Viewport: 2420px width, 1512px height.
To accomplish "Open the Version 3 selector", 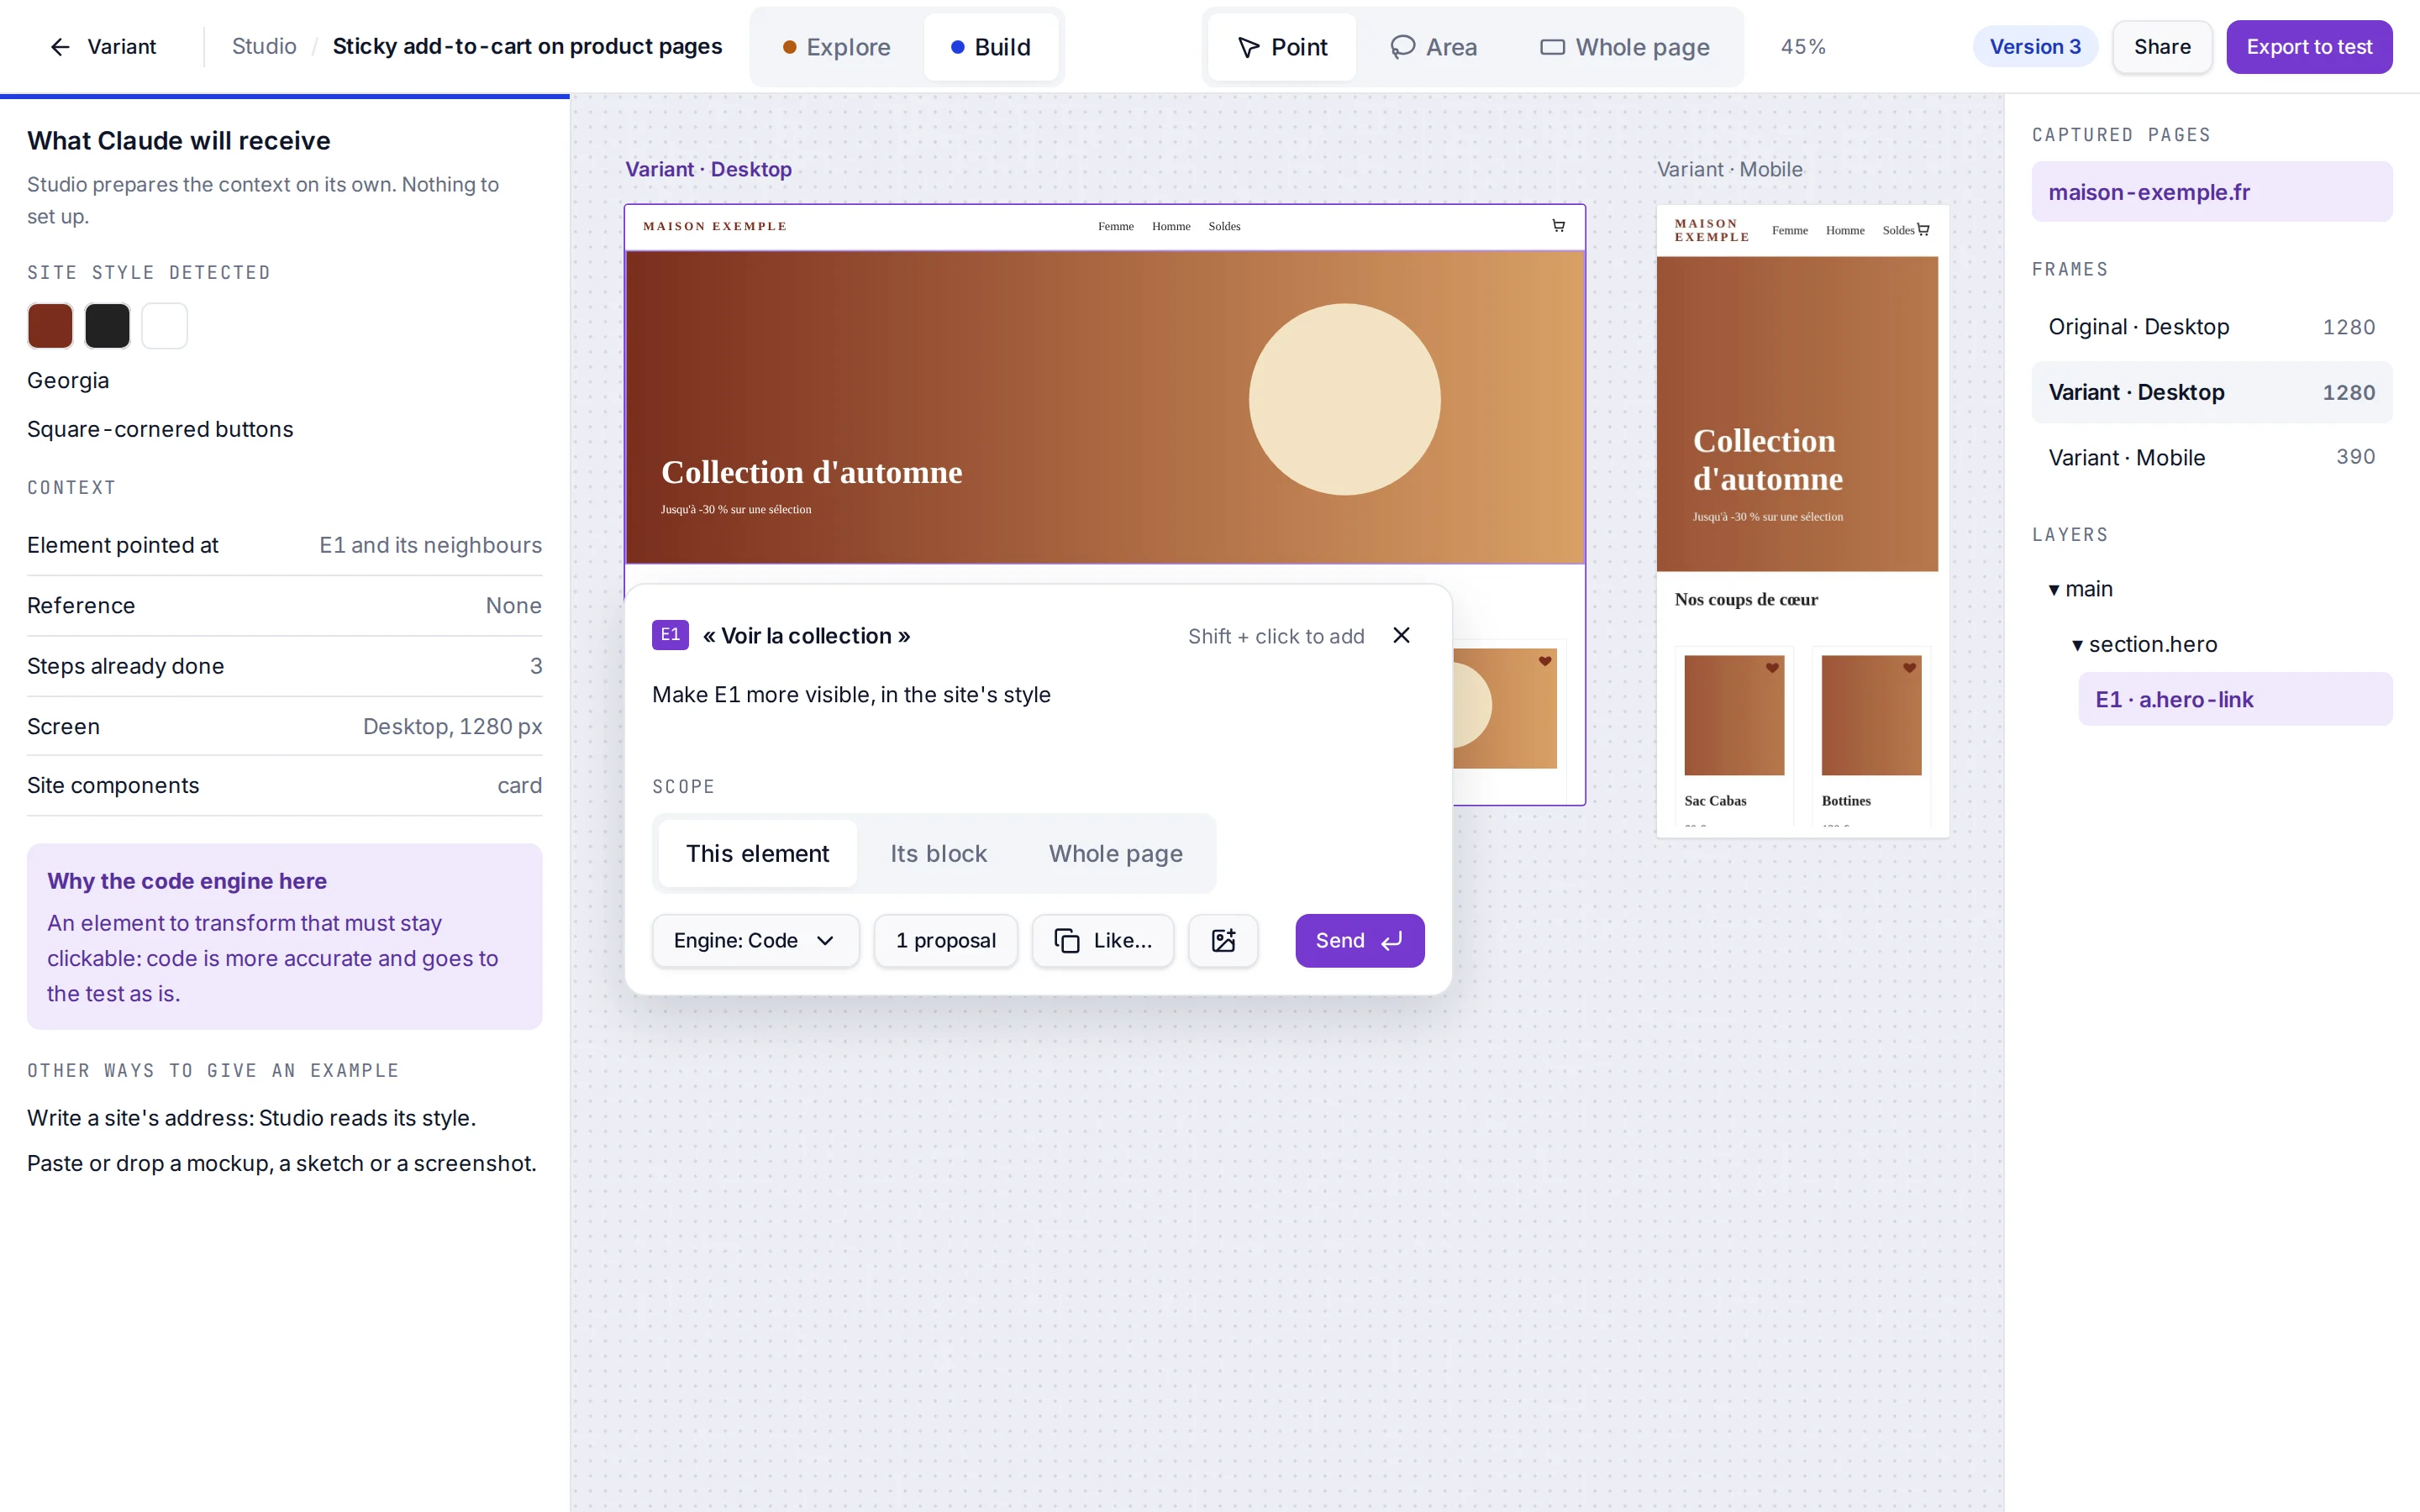I will click(2035, 47).
